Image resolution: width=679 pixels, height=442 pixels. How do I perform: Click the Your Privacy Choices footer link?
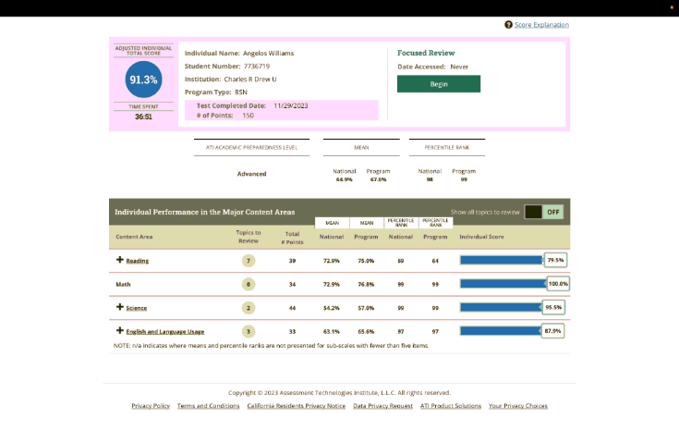pos(517,406)
